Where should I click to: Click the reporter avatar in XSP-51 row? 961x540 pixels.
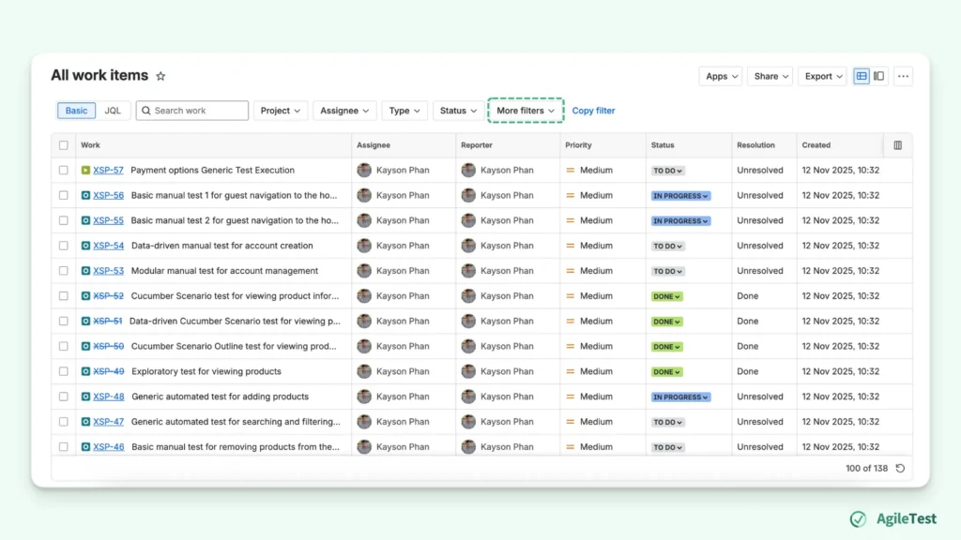[x=468, y=321]
